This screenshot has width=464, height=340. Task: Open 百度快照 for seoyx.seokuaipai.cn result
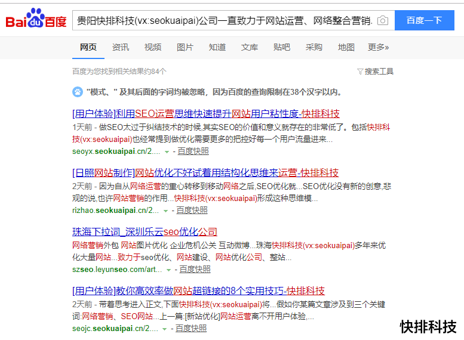[193, 152]
